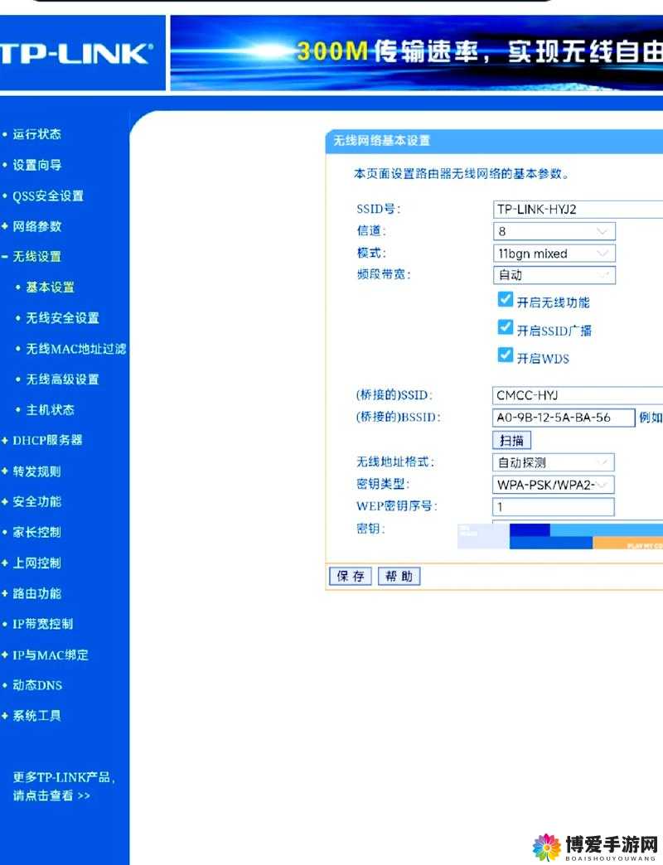The height and width of the screenshot is (865, 663).
Task: Toggle 开启SSID广播 checkbox
Action: (505, 327)
